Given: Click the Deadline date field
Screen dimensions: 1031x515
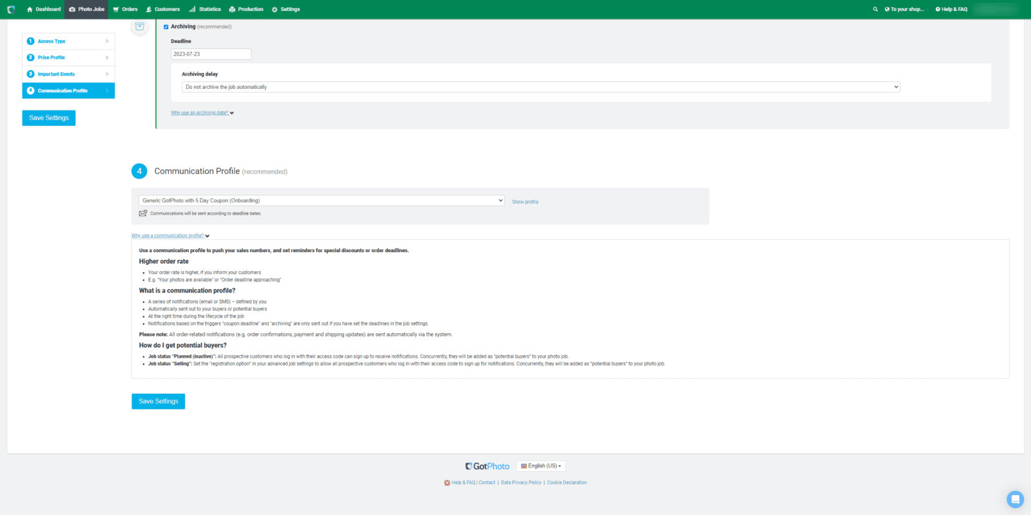Looking at the screenshot, I should click(x=211, y=54).
